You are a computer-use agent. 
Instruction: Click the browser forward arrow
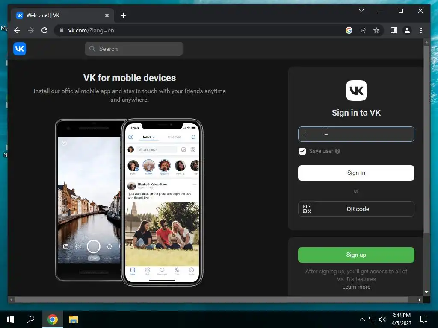31,30
